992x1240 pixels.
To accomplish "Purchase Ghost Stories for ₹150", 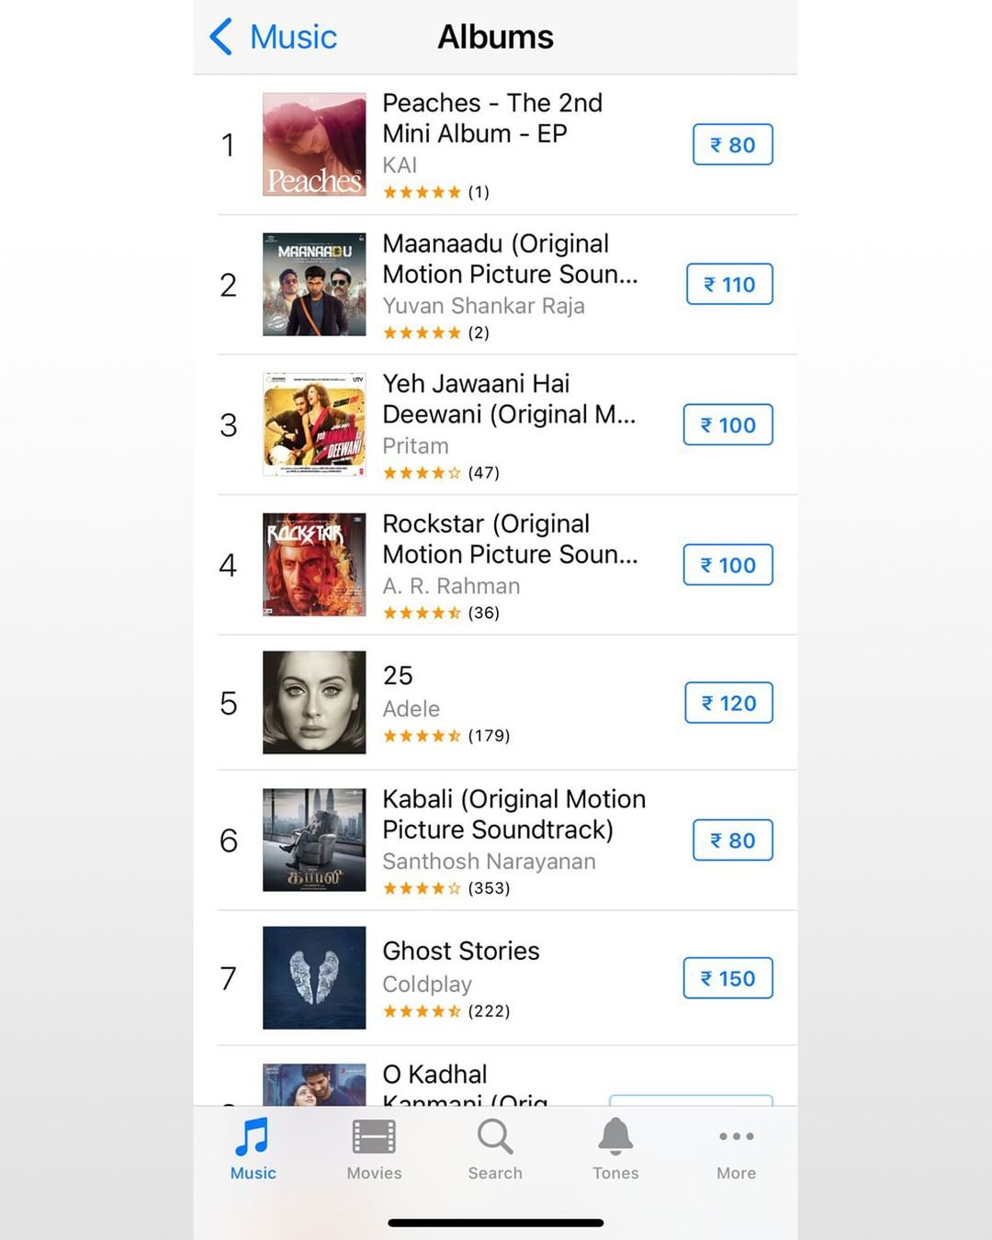I will [x=727, y=978].
